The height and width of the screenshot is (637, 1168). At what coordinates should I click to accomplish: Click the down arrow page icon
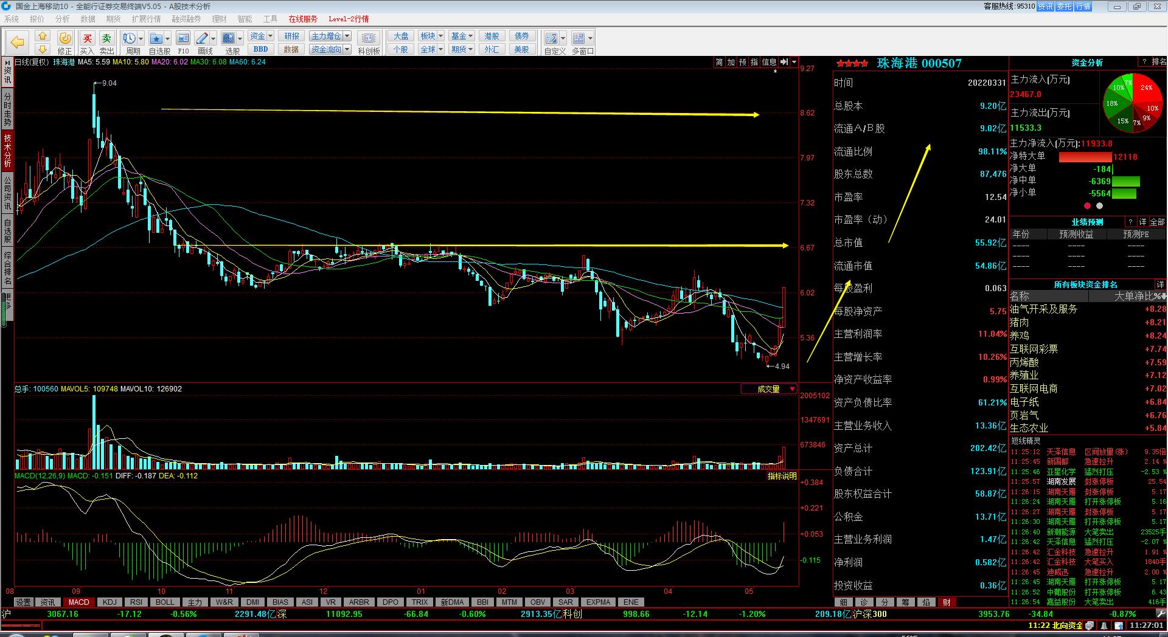[x=43, y=49]
